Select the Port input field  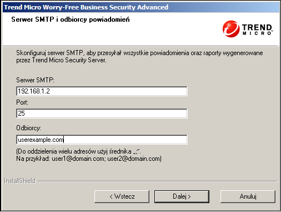click(x=102, y=114)
